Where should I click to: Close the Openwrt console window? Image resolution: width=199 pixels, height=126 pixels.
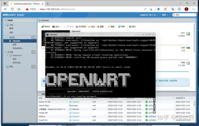pos(153,34)
